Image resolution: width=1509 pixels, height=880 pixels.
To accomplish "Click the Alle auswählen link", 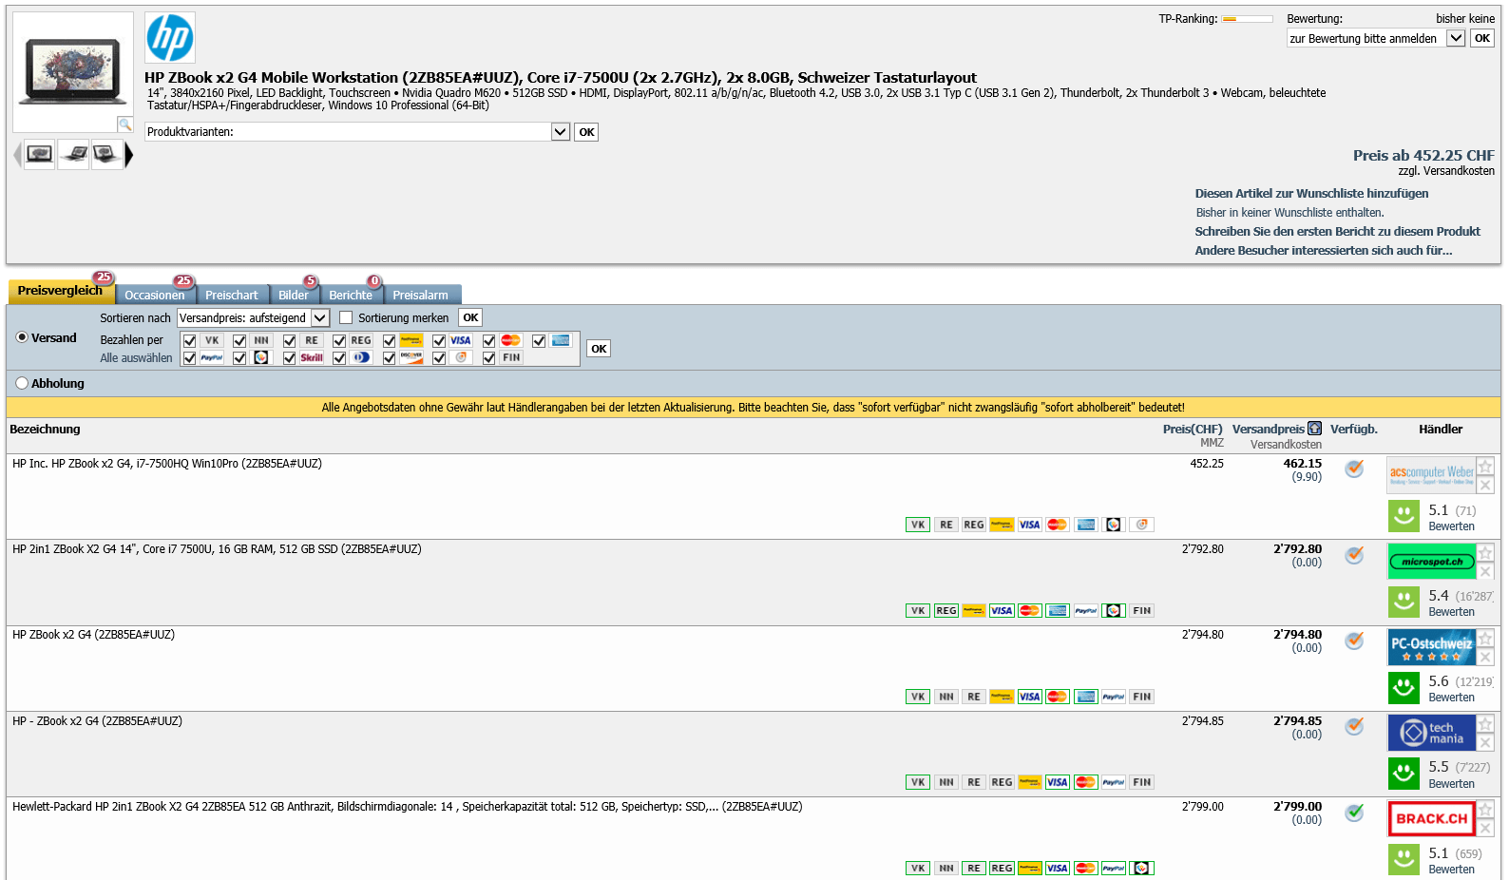I will (136, 358).
